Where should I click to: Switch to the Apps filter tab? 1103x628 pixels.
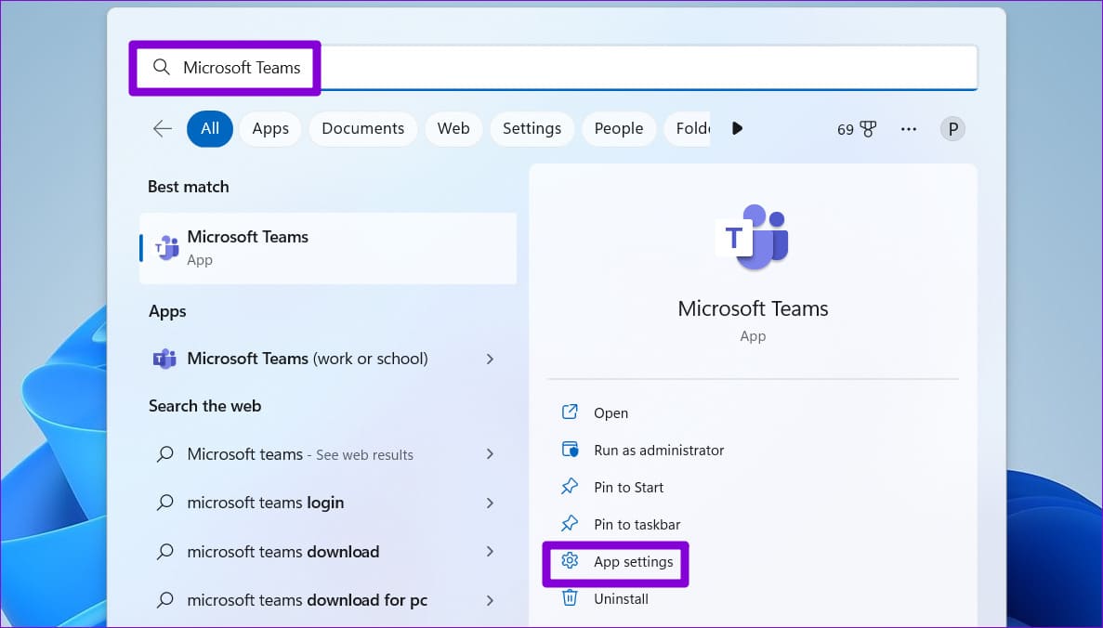270,129
